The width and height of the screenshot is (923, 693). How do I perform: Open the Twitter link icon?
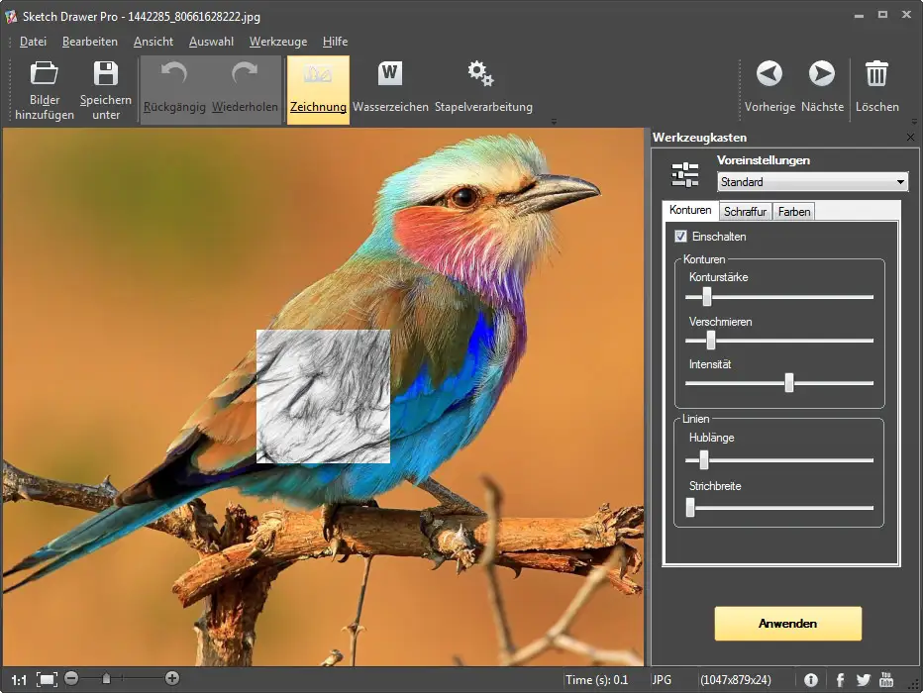coord(863,680)
